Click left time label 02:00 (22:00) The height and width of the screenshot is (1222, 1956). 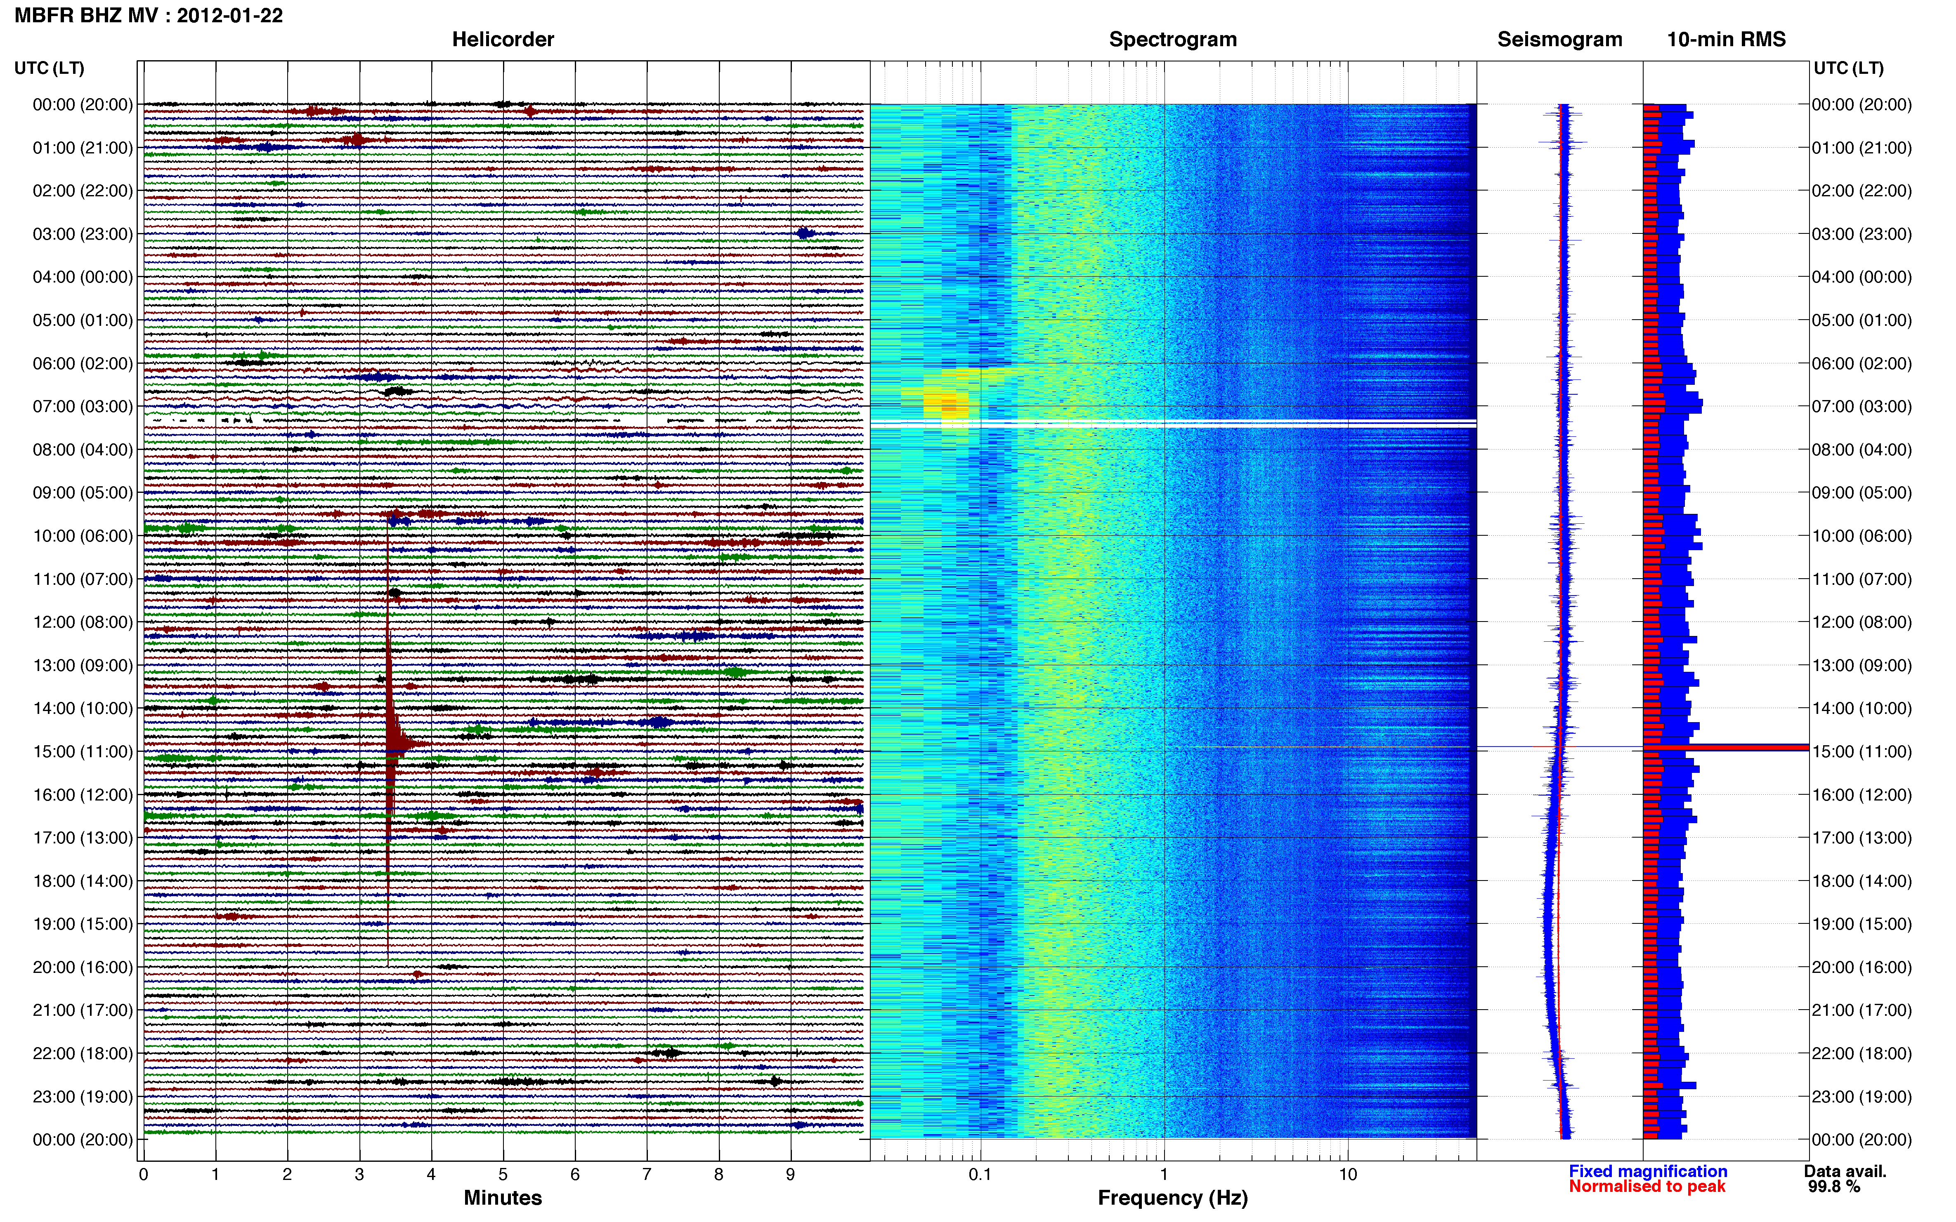click(x=83, y=191)
